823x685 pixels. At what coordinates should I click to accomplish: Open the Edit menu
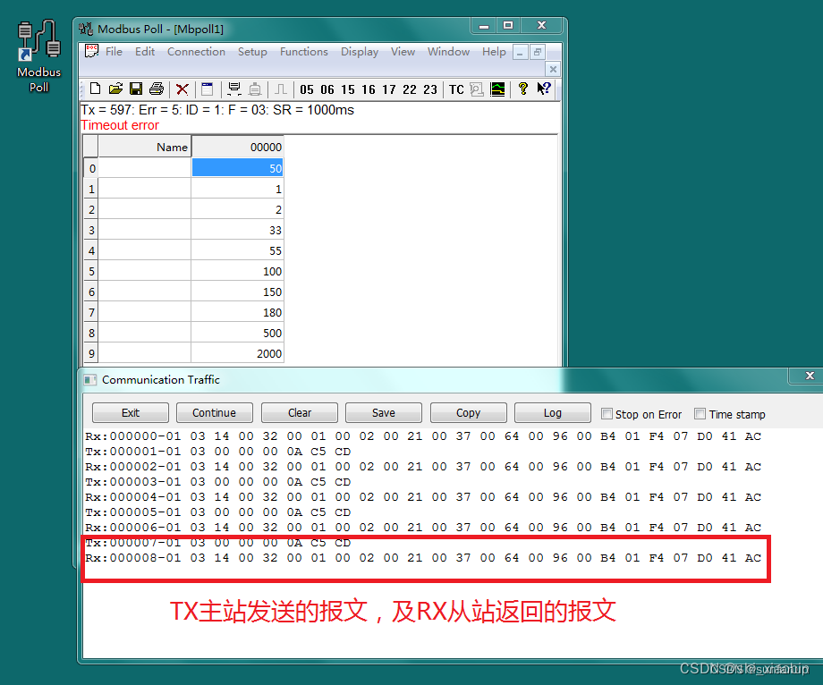(145, 51)
